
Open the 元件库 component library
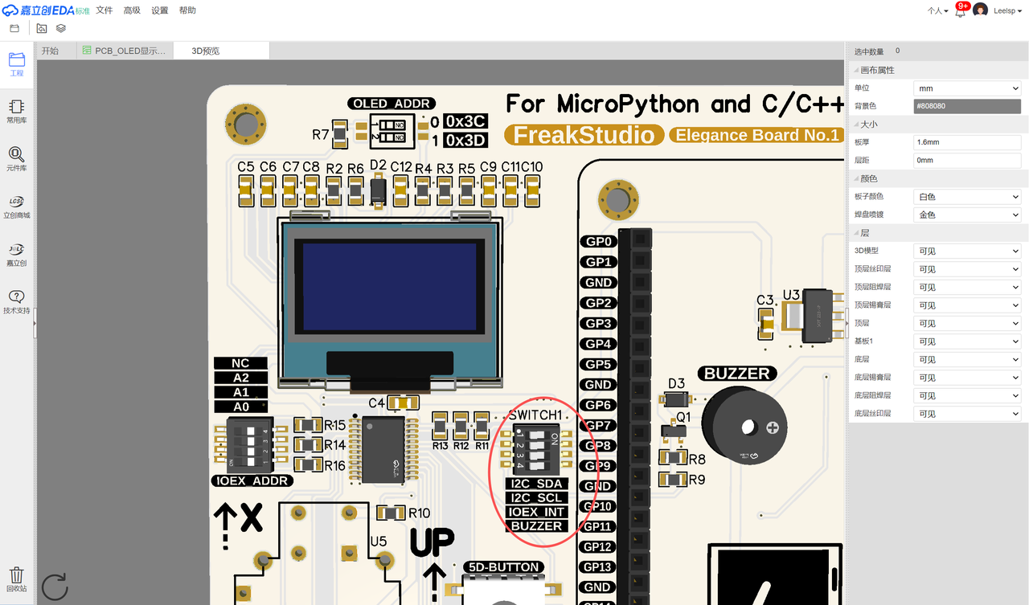(17, 159)
